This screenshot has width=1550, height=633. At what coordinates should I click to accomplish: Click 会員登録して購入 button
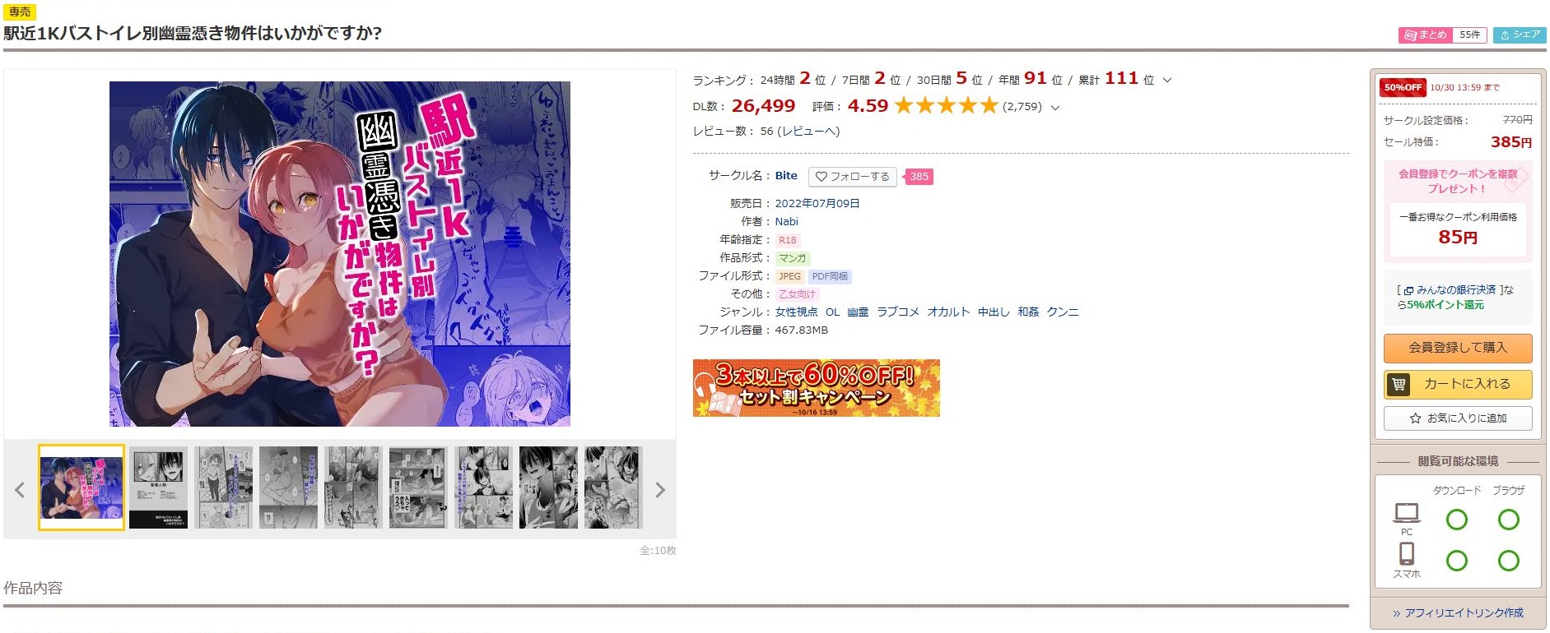pos(1458,348)
